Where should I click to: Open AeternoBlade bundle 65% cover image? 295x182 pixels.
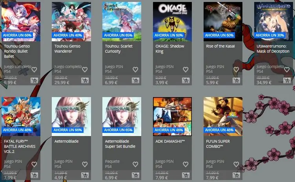(122, 117)
